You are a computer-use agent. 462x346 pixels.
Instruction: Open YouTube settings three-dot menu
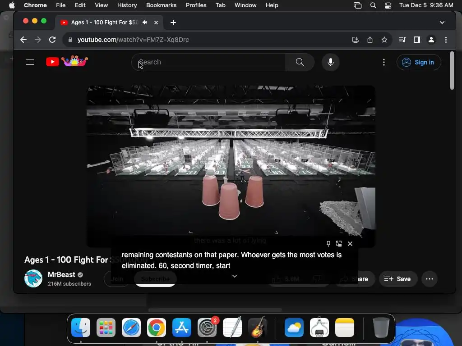[x=383, y=62]
